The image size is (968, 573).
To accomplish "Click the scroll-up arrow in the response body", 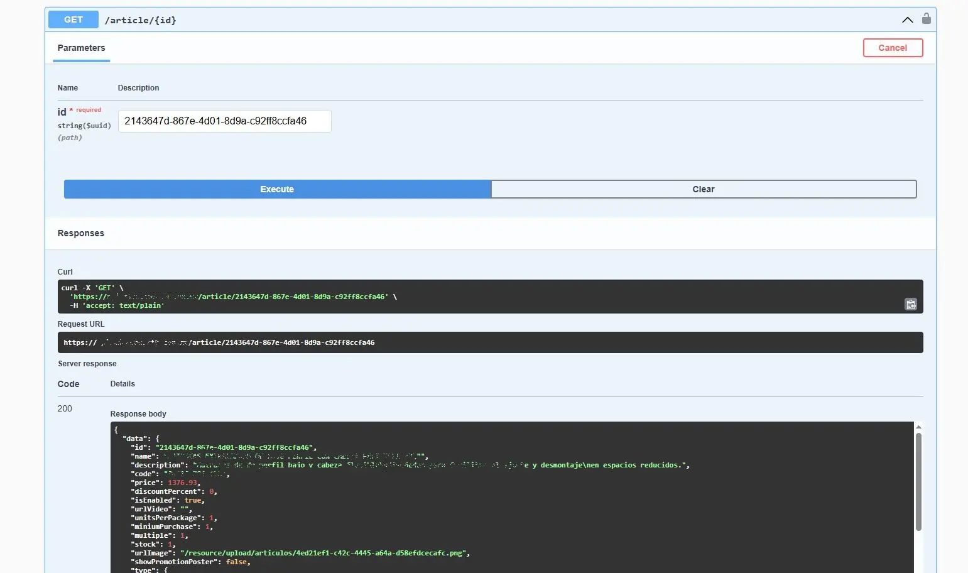I will [918, 427].
